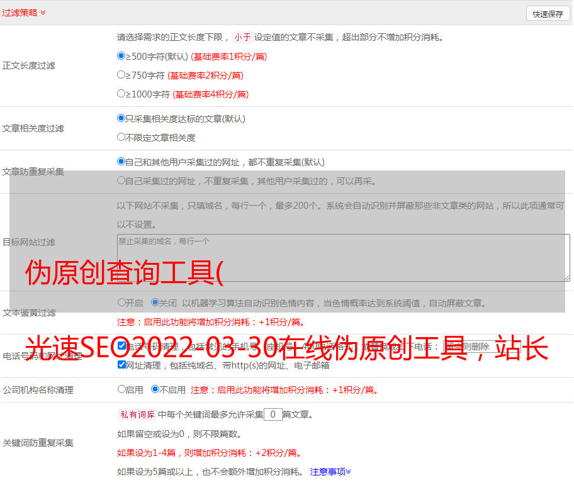Click the keyword article count input box
This screenshot has width=574, height=483.
[x=273, y=414]
